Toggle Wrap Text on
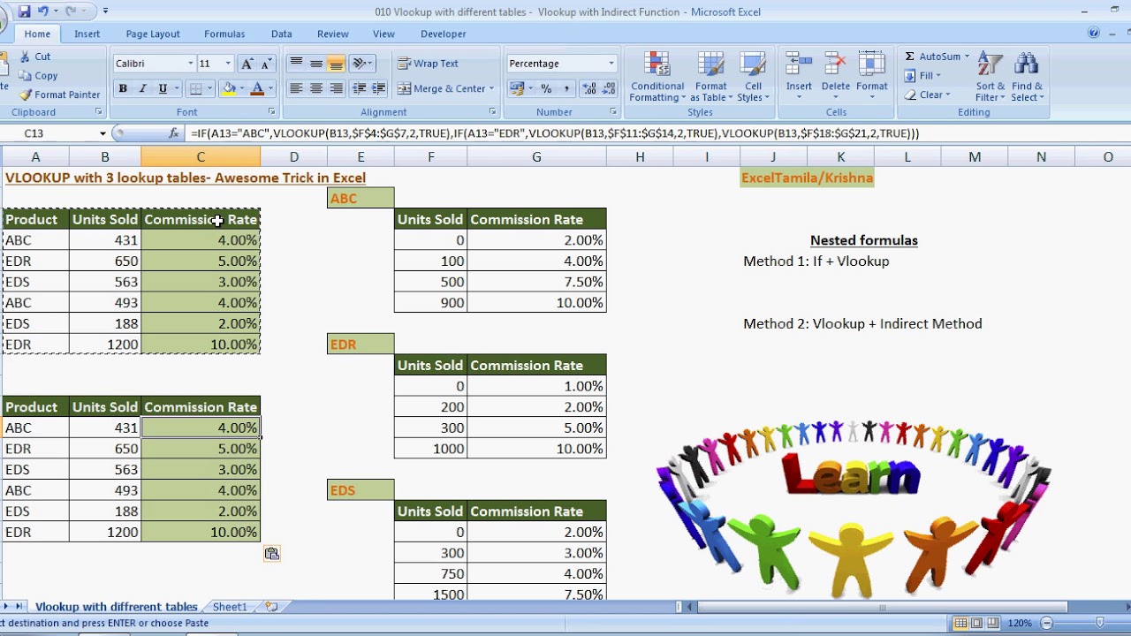1131x636 pixels. pyautogui.click(x=428, y=64)
